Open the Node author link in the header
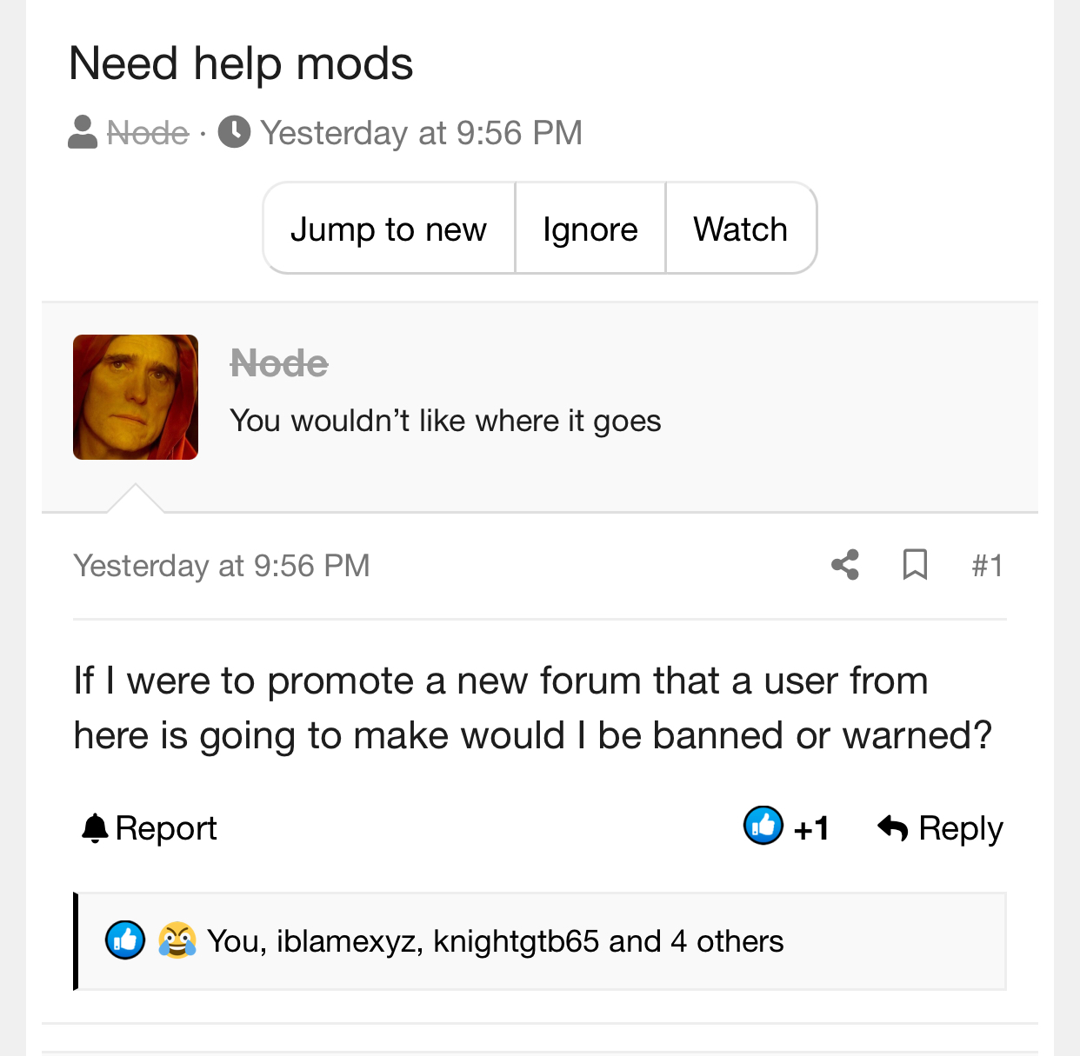This screenshot has height=1056, width=1080. [148, 133]
